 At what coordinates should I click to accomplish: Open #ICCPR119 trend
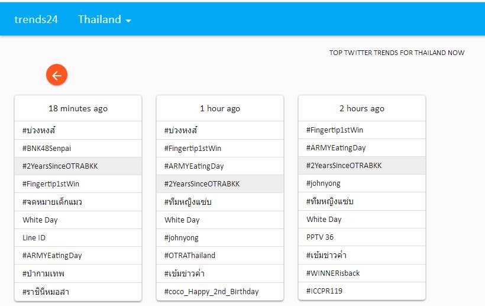324,291
